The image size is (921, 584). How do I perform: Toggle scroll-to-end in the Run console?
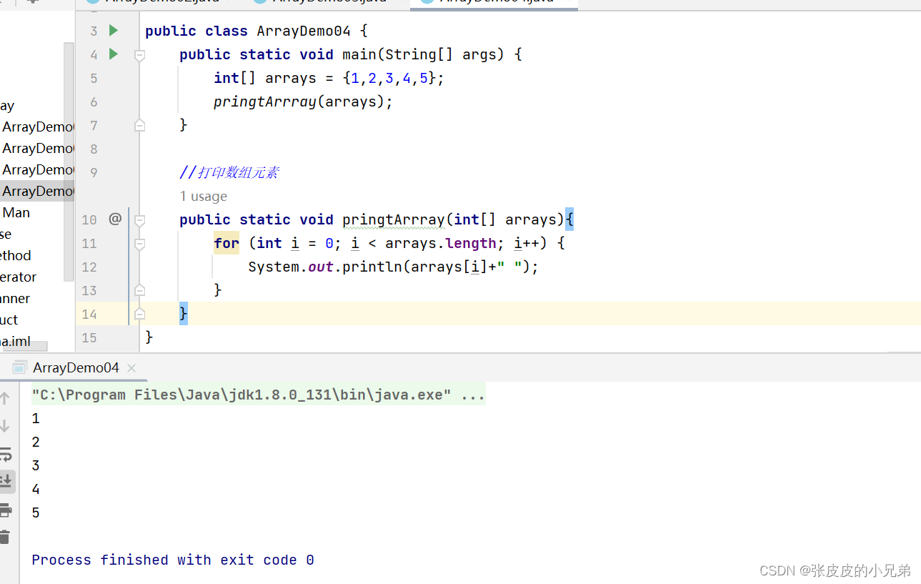click(6, 481)
